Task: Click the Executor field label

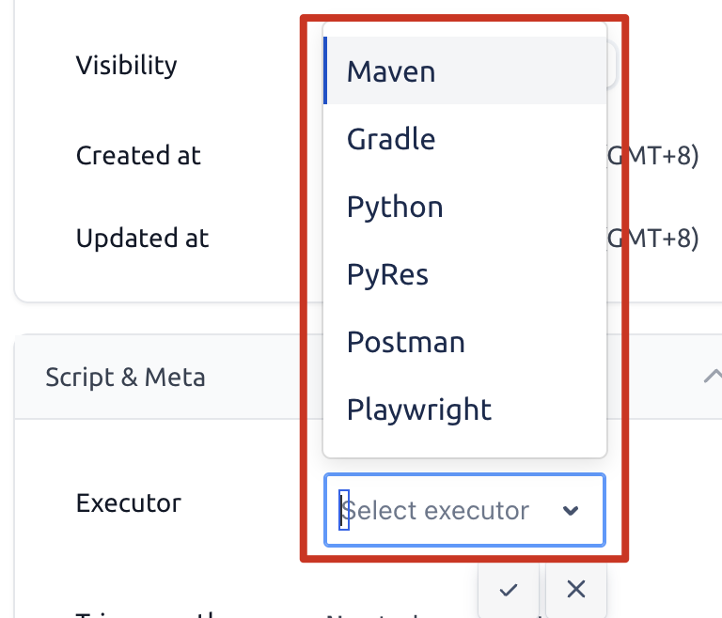Action: click(128, 502)
